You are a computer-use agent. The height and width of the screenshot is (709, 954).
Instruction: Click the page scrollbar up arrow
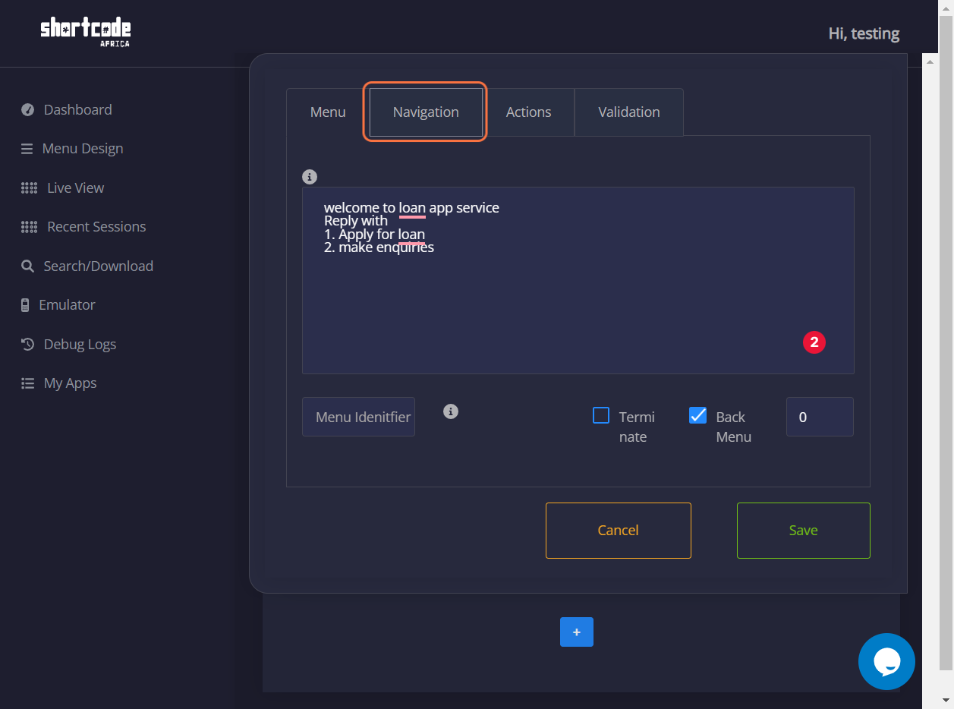point(947,8)
